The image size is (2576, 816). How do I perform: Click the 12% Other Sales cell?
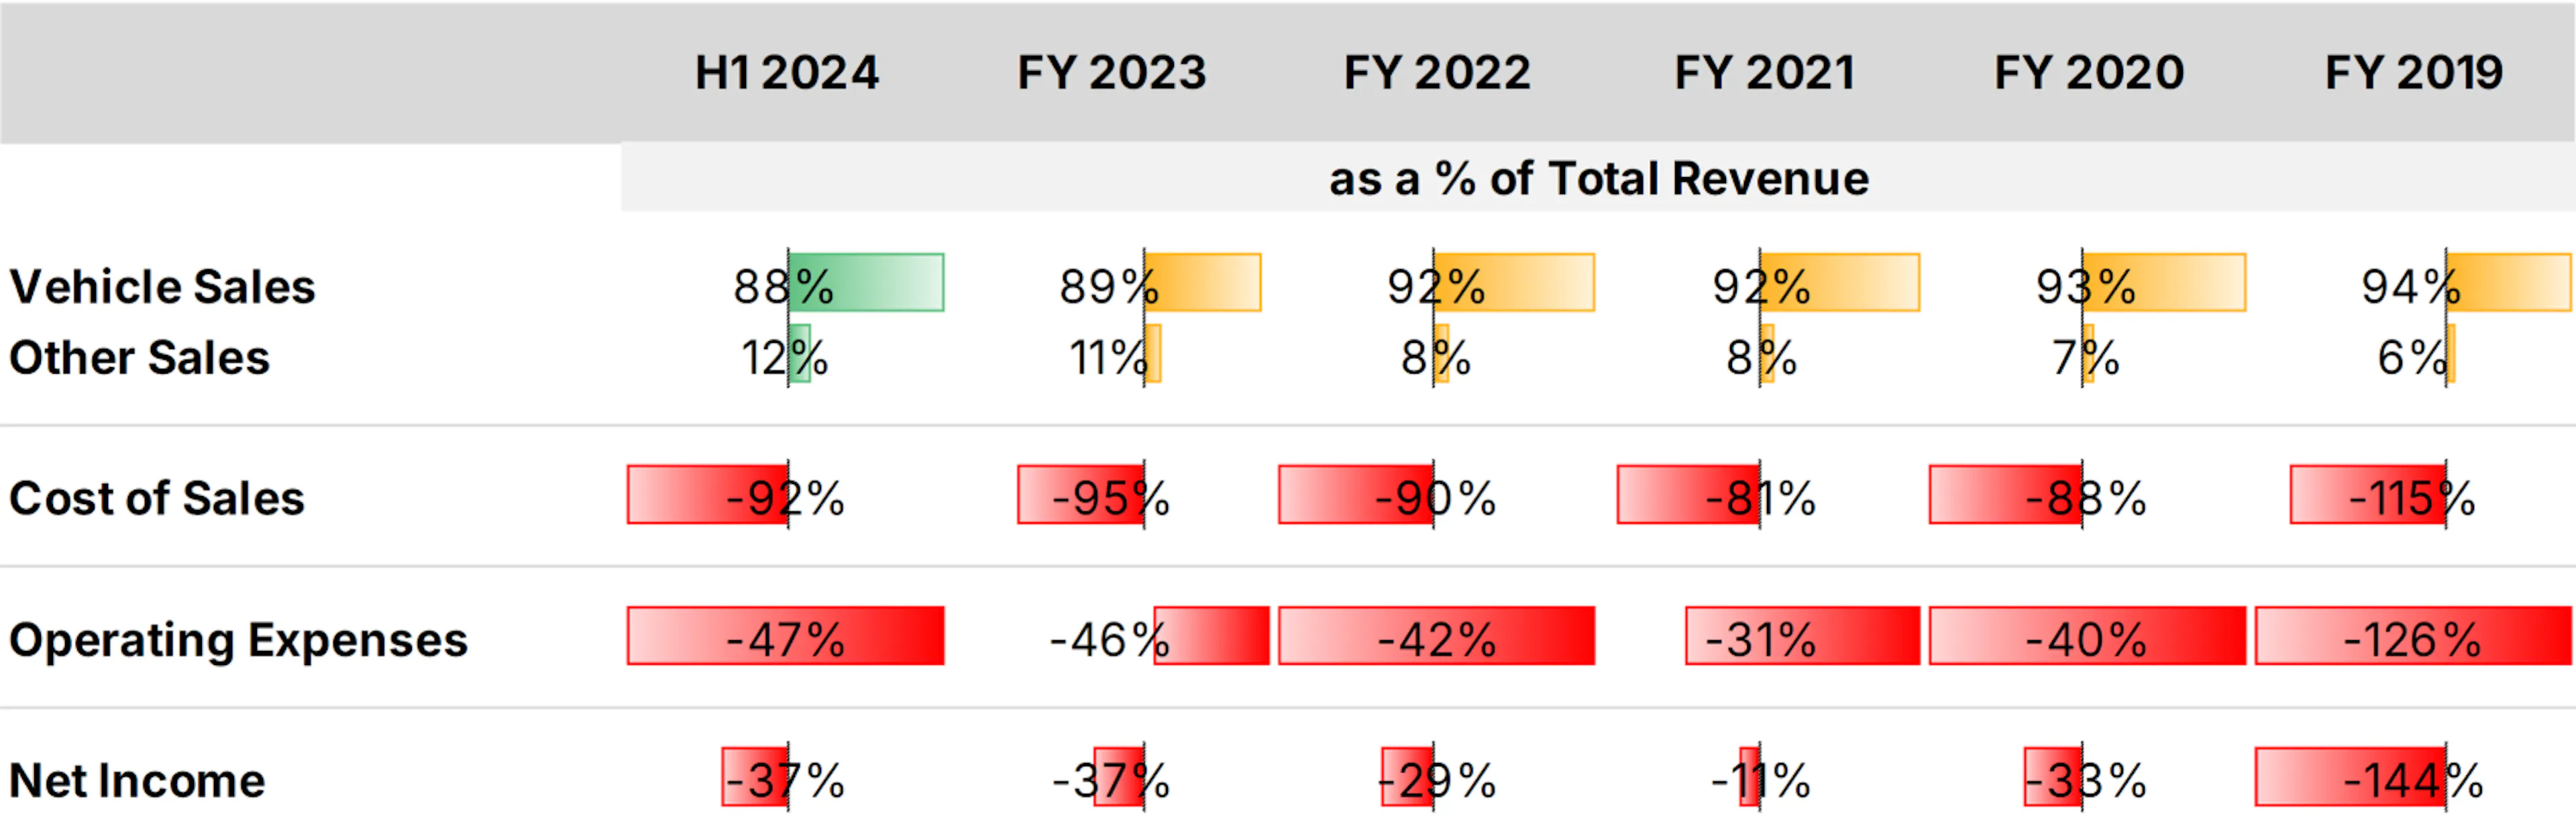[784, 358]
